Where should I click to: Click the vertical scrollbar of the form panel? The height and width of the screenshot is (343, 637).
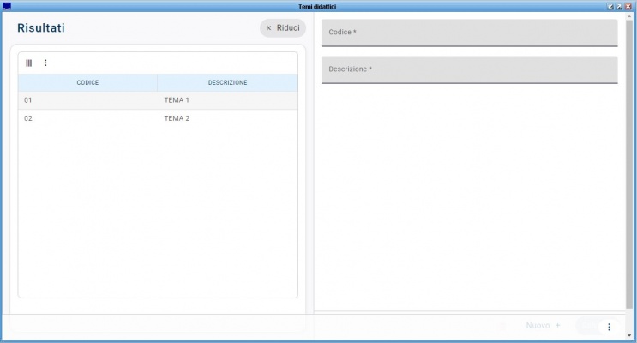pos(629,163)
